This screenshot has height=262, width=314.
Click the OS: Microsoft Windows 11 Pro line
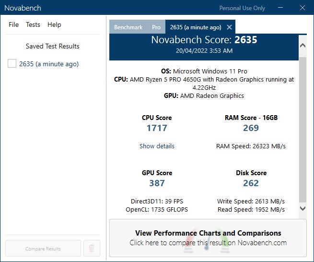coord(204,71)
